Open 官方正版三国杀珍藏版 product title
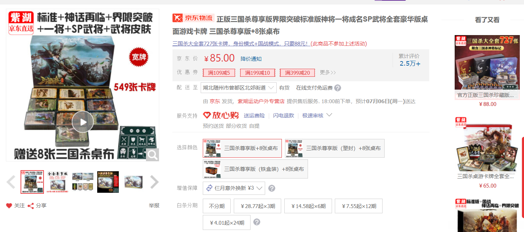524x232 pixels. 486,95
